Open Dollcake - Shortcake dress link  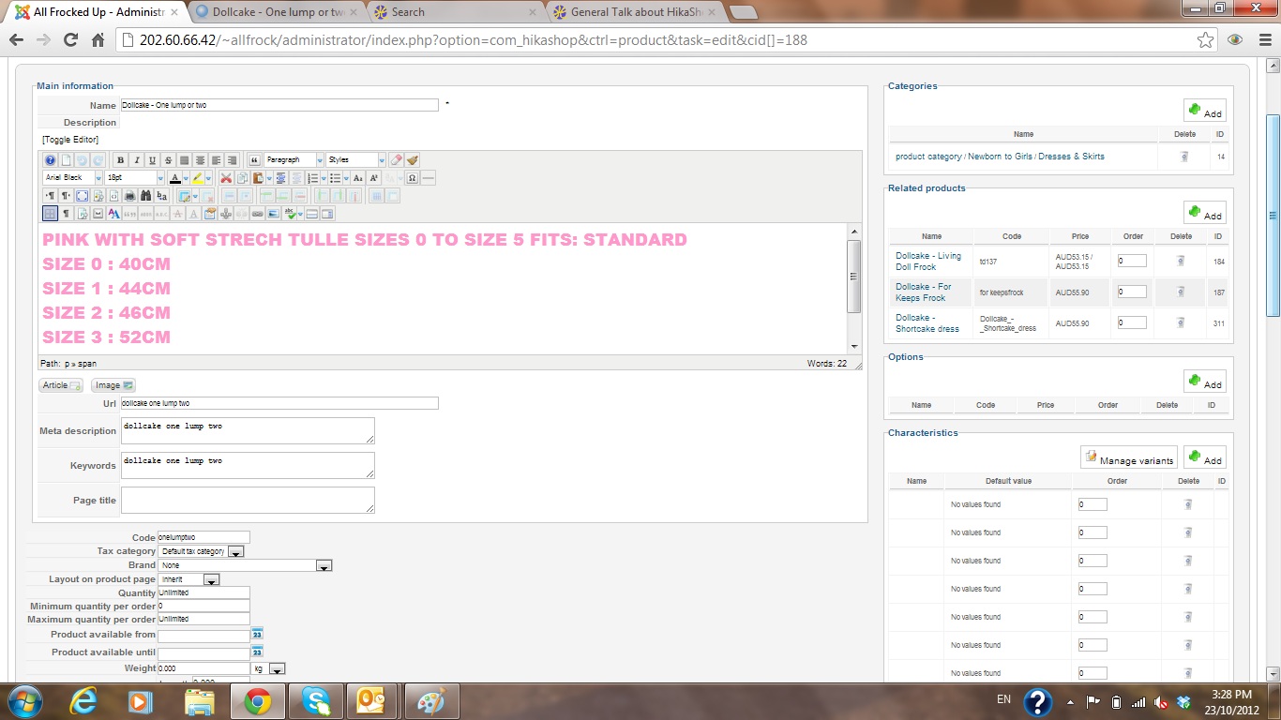click(927, 323)
